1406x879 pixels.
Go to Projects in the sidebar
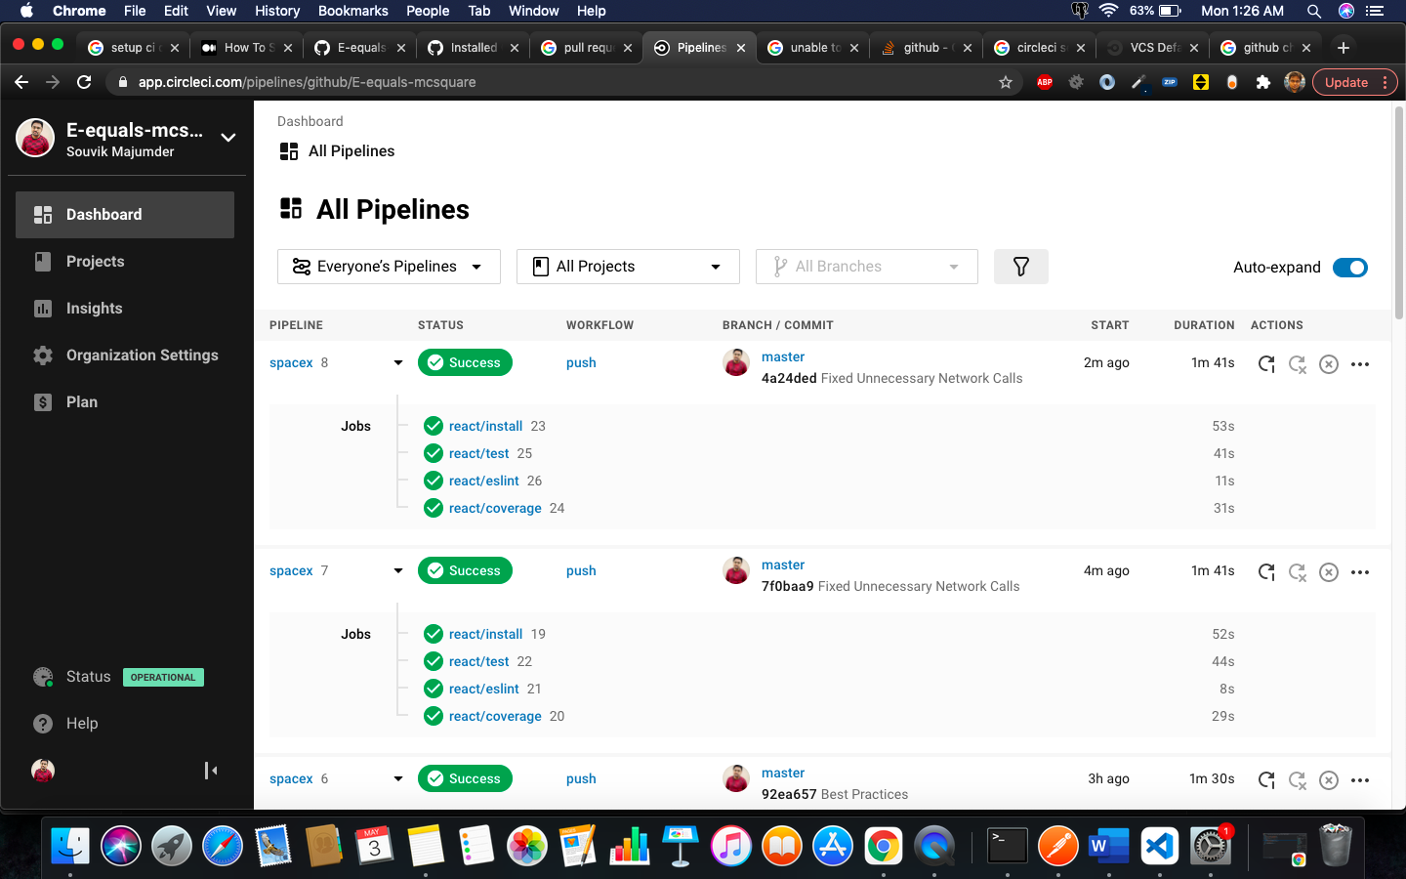pos(125,262)
